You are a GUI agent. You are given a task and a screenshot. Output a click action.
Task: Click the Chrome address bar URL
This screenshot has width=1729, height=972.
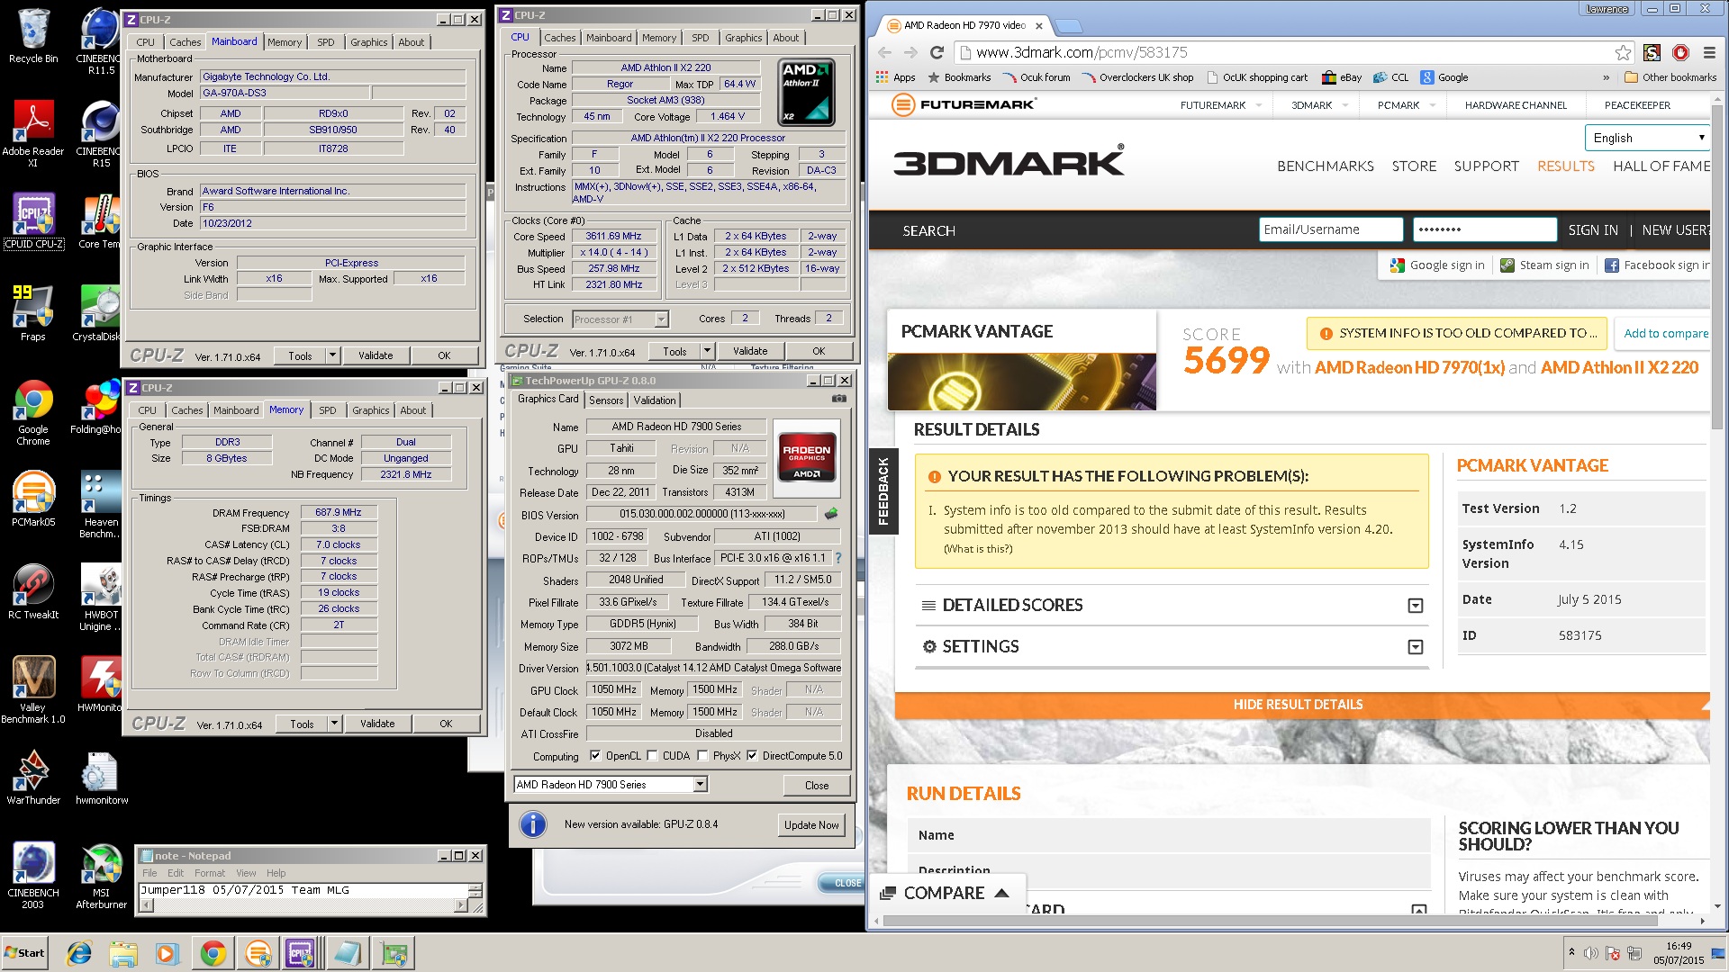1082,52
